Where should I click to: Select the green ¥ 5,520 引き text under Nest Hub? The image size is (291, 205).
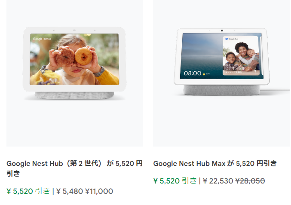point(28,191)
